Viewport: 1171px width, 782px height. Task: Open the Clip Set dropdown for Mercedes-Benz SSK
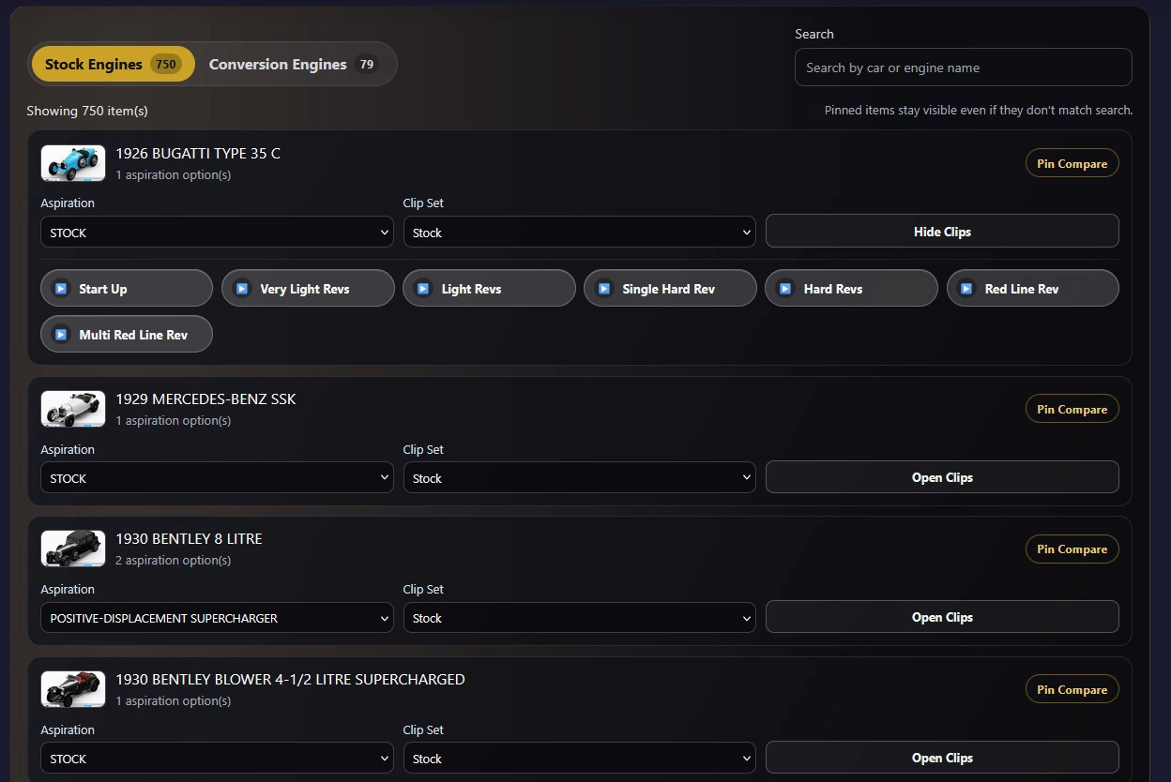pyautogui.click(x=579, y=477)
